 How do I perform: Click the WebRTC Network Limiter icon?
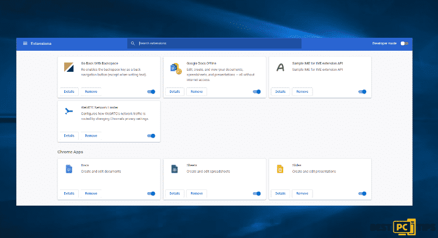point(69,111)
